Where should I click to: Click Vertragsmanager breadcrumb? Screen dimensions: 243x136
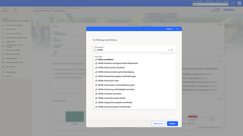point(43,8)
